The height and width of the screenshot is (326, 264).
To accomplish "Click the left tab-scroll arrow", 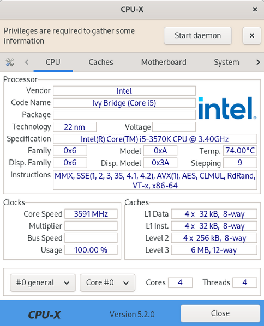I will coord(27,62).
